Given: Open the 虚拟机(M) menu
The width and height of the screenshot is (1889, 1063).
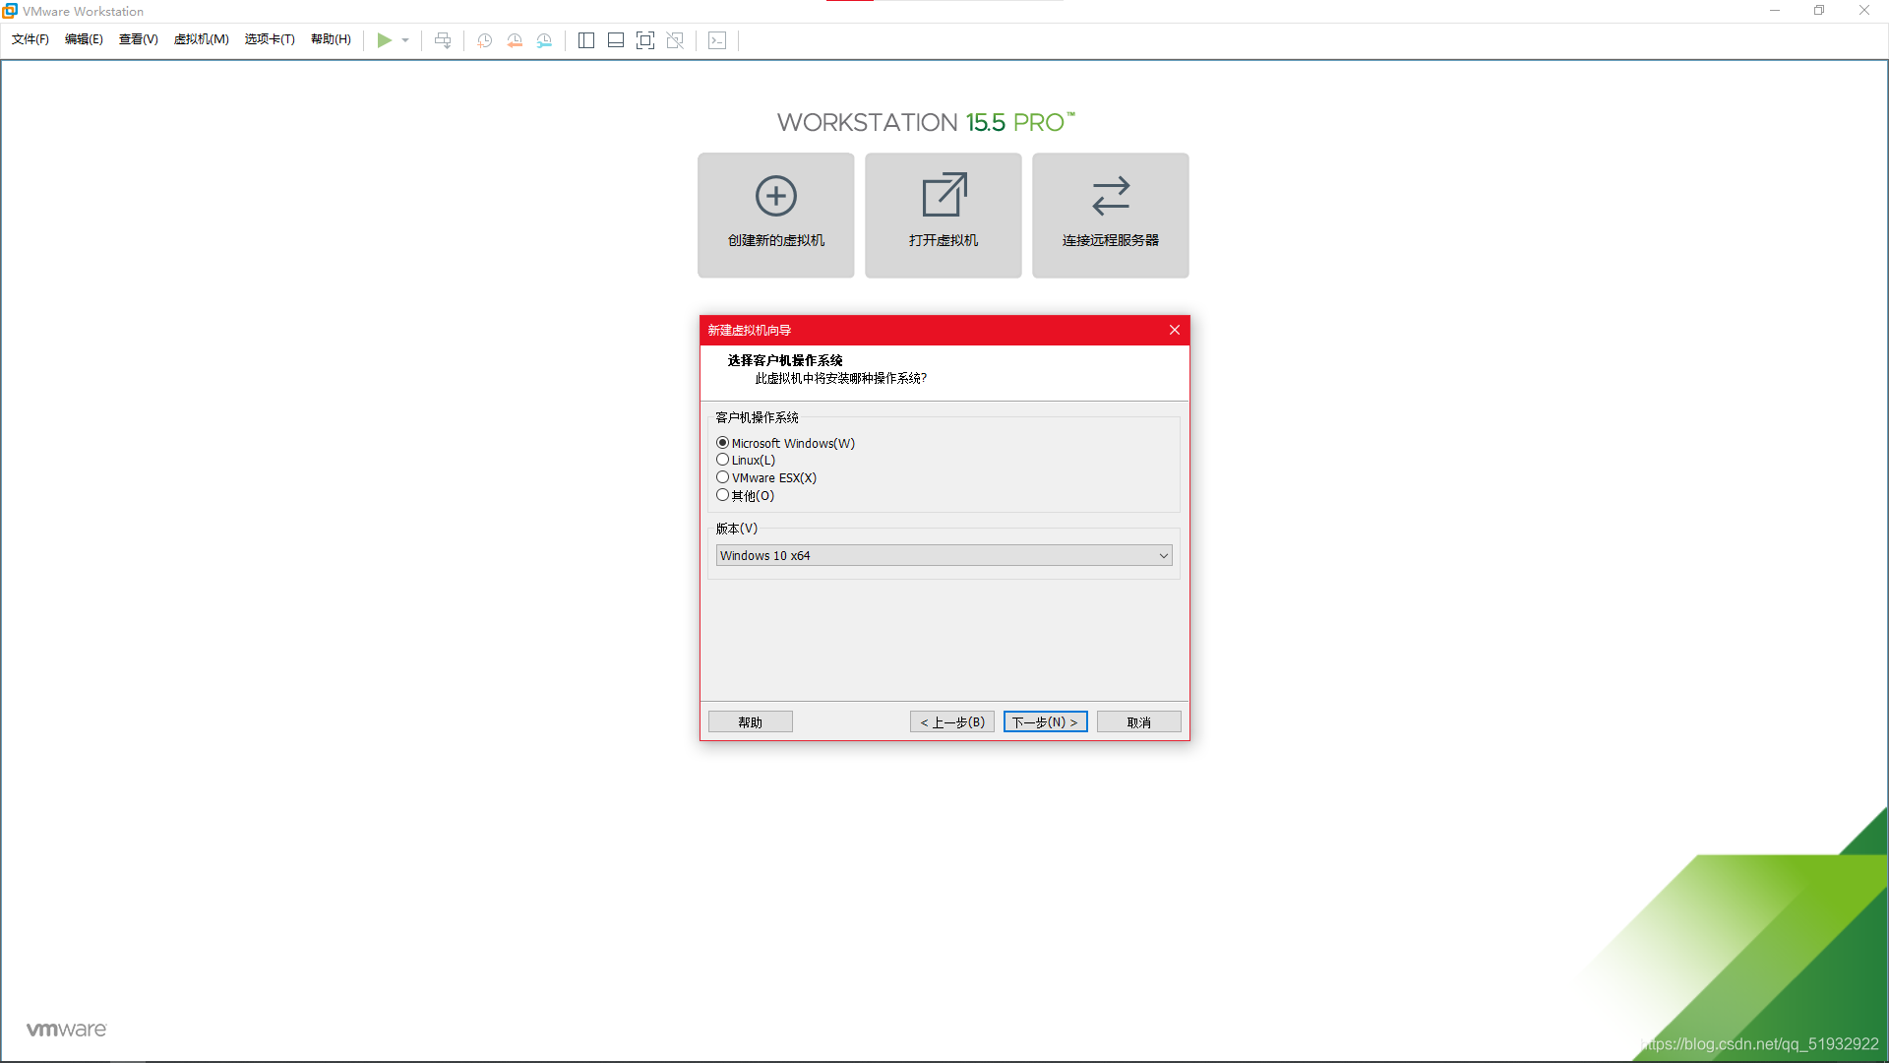Looking at the screenshot, I should [x=201, y=39].
